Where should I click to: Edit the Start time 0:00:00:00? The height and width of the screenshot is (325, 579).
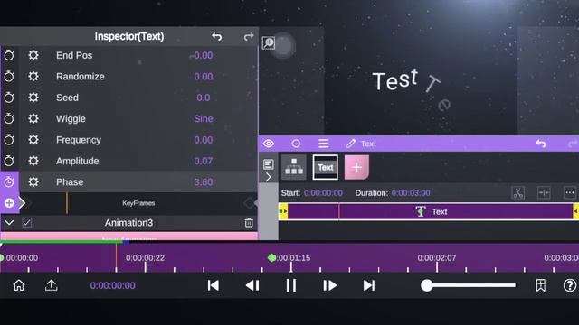(x=323, y=193)
